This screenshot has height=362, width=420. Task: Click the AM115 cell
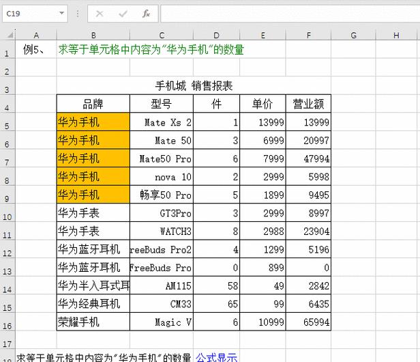[162, 286]
